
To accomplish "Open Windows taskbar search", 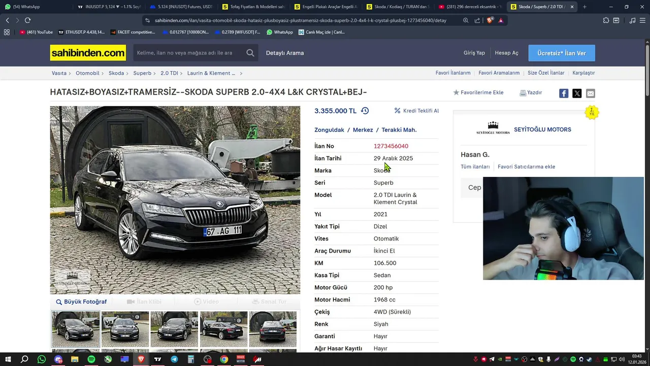I will 24,359.
